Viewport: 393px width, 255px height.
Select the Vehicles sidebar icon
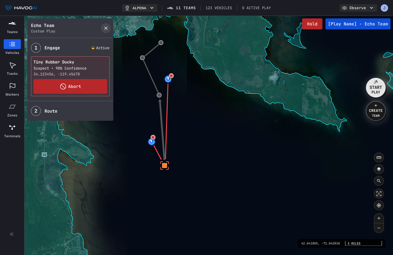(x=12, y=44)
